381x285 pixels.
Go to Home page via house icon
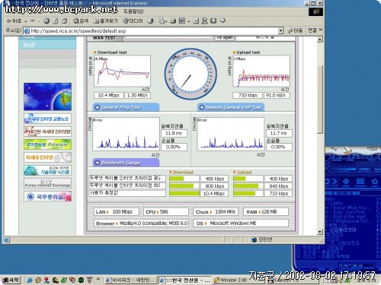(x=65, y=21)
